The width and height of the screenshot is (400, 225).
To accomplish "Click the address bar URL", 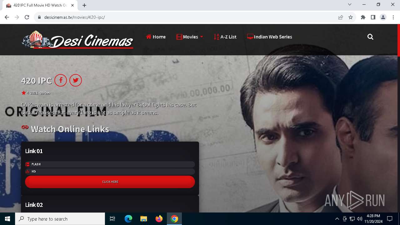I will (x=74, y=17).
